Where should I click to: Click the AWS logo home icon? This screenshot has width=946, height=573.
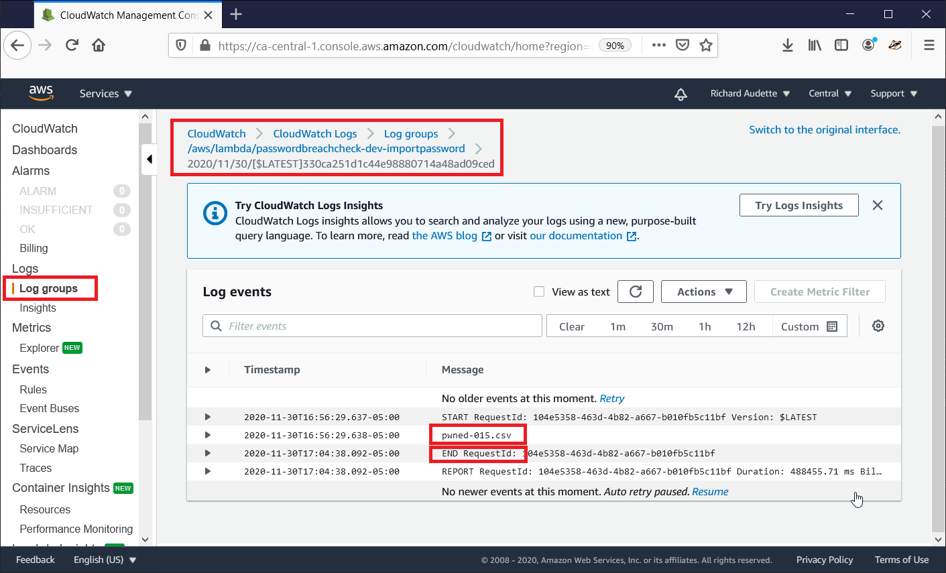(41, 93)
